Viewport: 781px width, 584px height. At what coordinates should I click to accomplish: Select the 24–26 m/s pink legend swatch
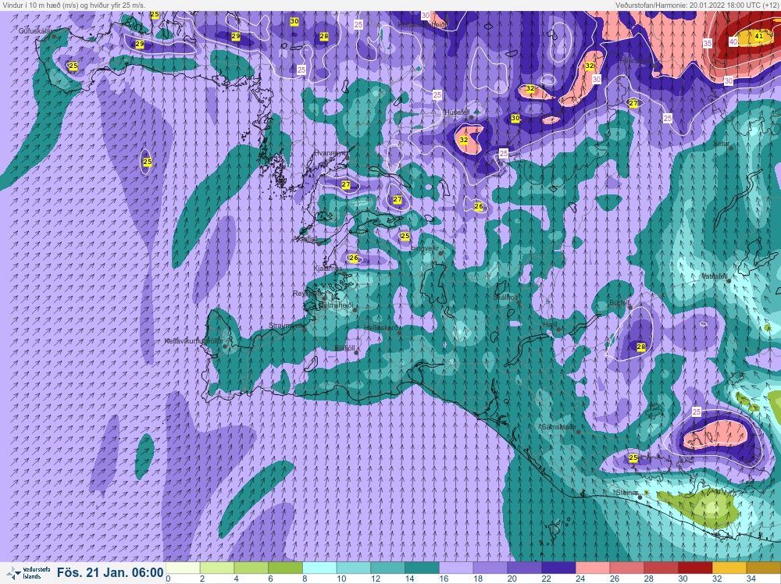point(592,568)
